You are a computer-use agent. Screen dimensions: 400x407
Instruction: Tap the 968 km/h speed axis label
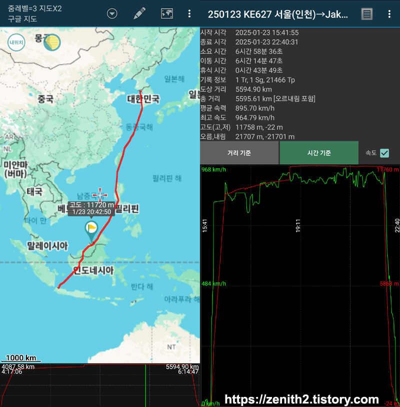214,170
